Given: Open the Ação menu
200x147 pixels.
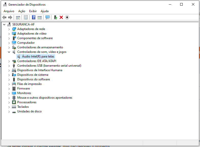Looking at the screenshot, I should click(x=22, y=11).
